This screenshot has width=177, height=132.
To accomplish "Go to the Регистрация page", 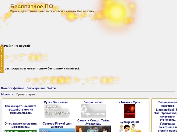I will [35, 88].
